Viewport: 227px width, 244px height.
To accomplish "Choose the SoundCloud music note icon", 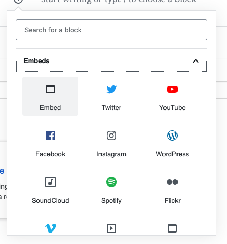I will click(51, 182).
